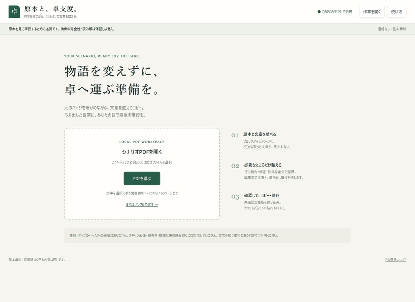Click the 03 step number
Image resolution: width=415 pixels, height=302 pixels.
[235, 196]
